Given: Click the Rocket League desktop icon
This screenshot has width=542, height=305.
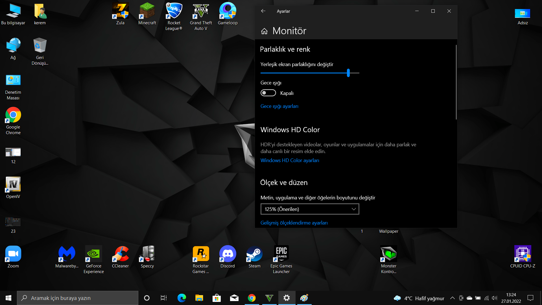Looking at the screenshot, I should tap(174, 11).
